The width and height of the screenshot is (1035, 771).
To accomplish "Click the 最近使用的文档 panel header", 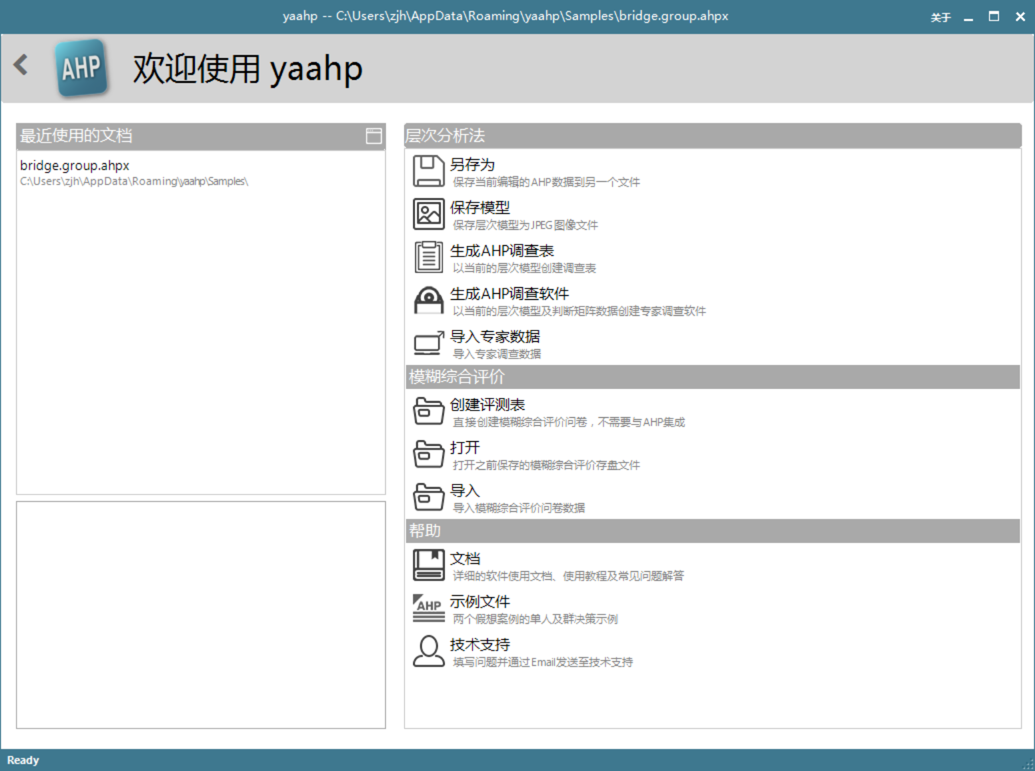I will pyautogui.click(x=201, y=136).
